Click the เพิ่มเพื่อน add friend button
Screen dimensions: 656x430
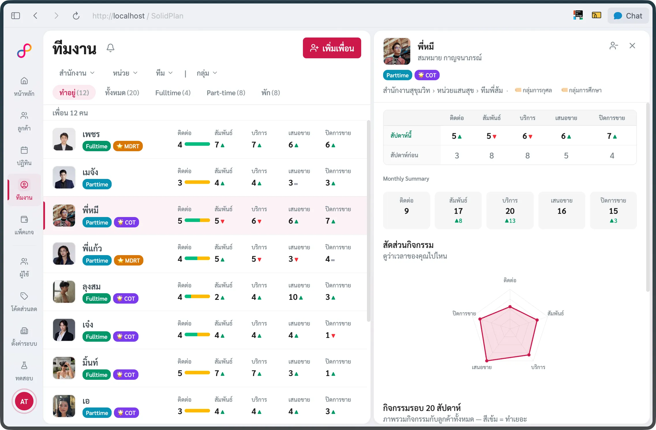(x=332, y=48)
